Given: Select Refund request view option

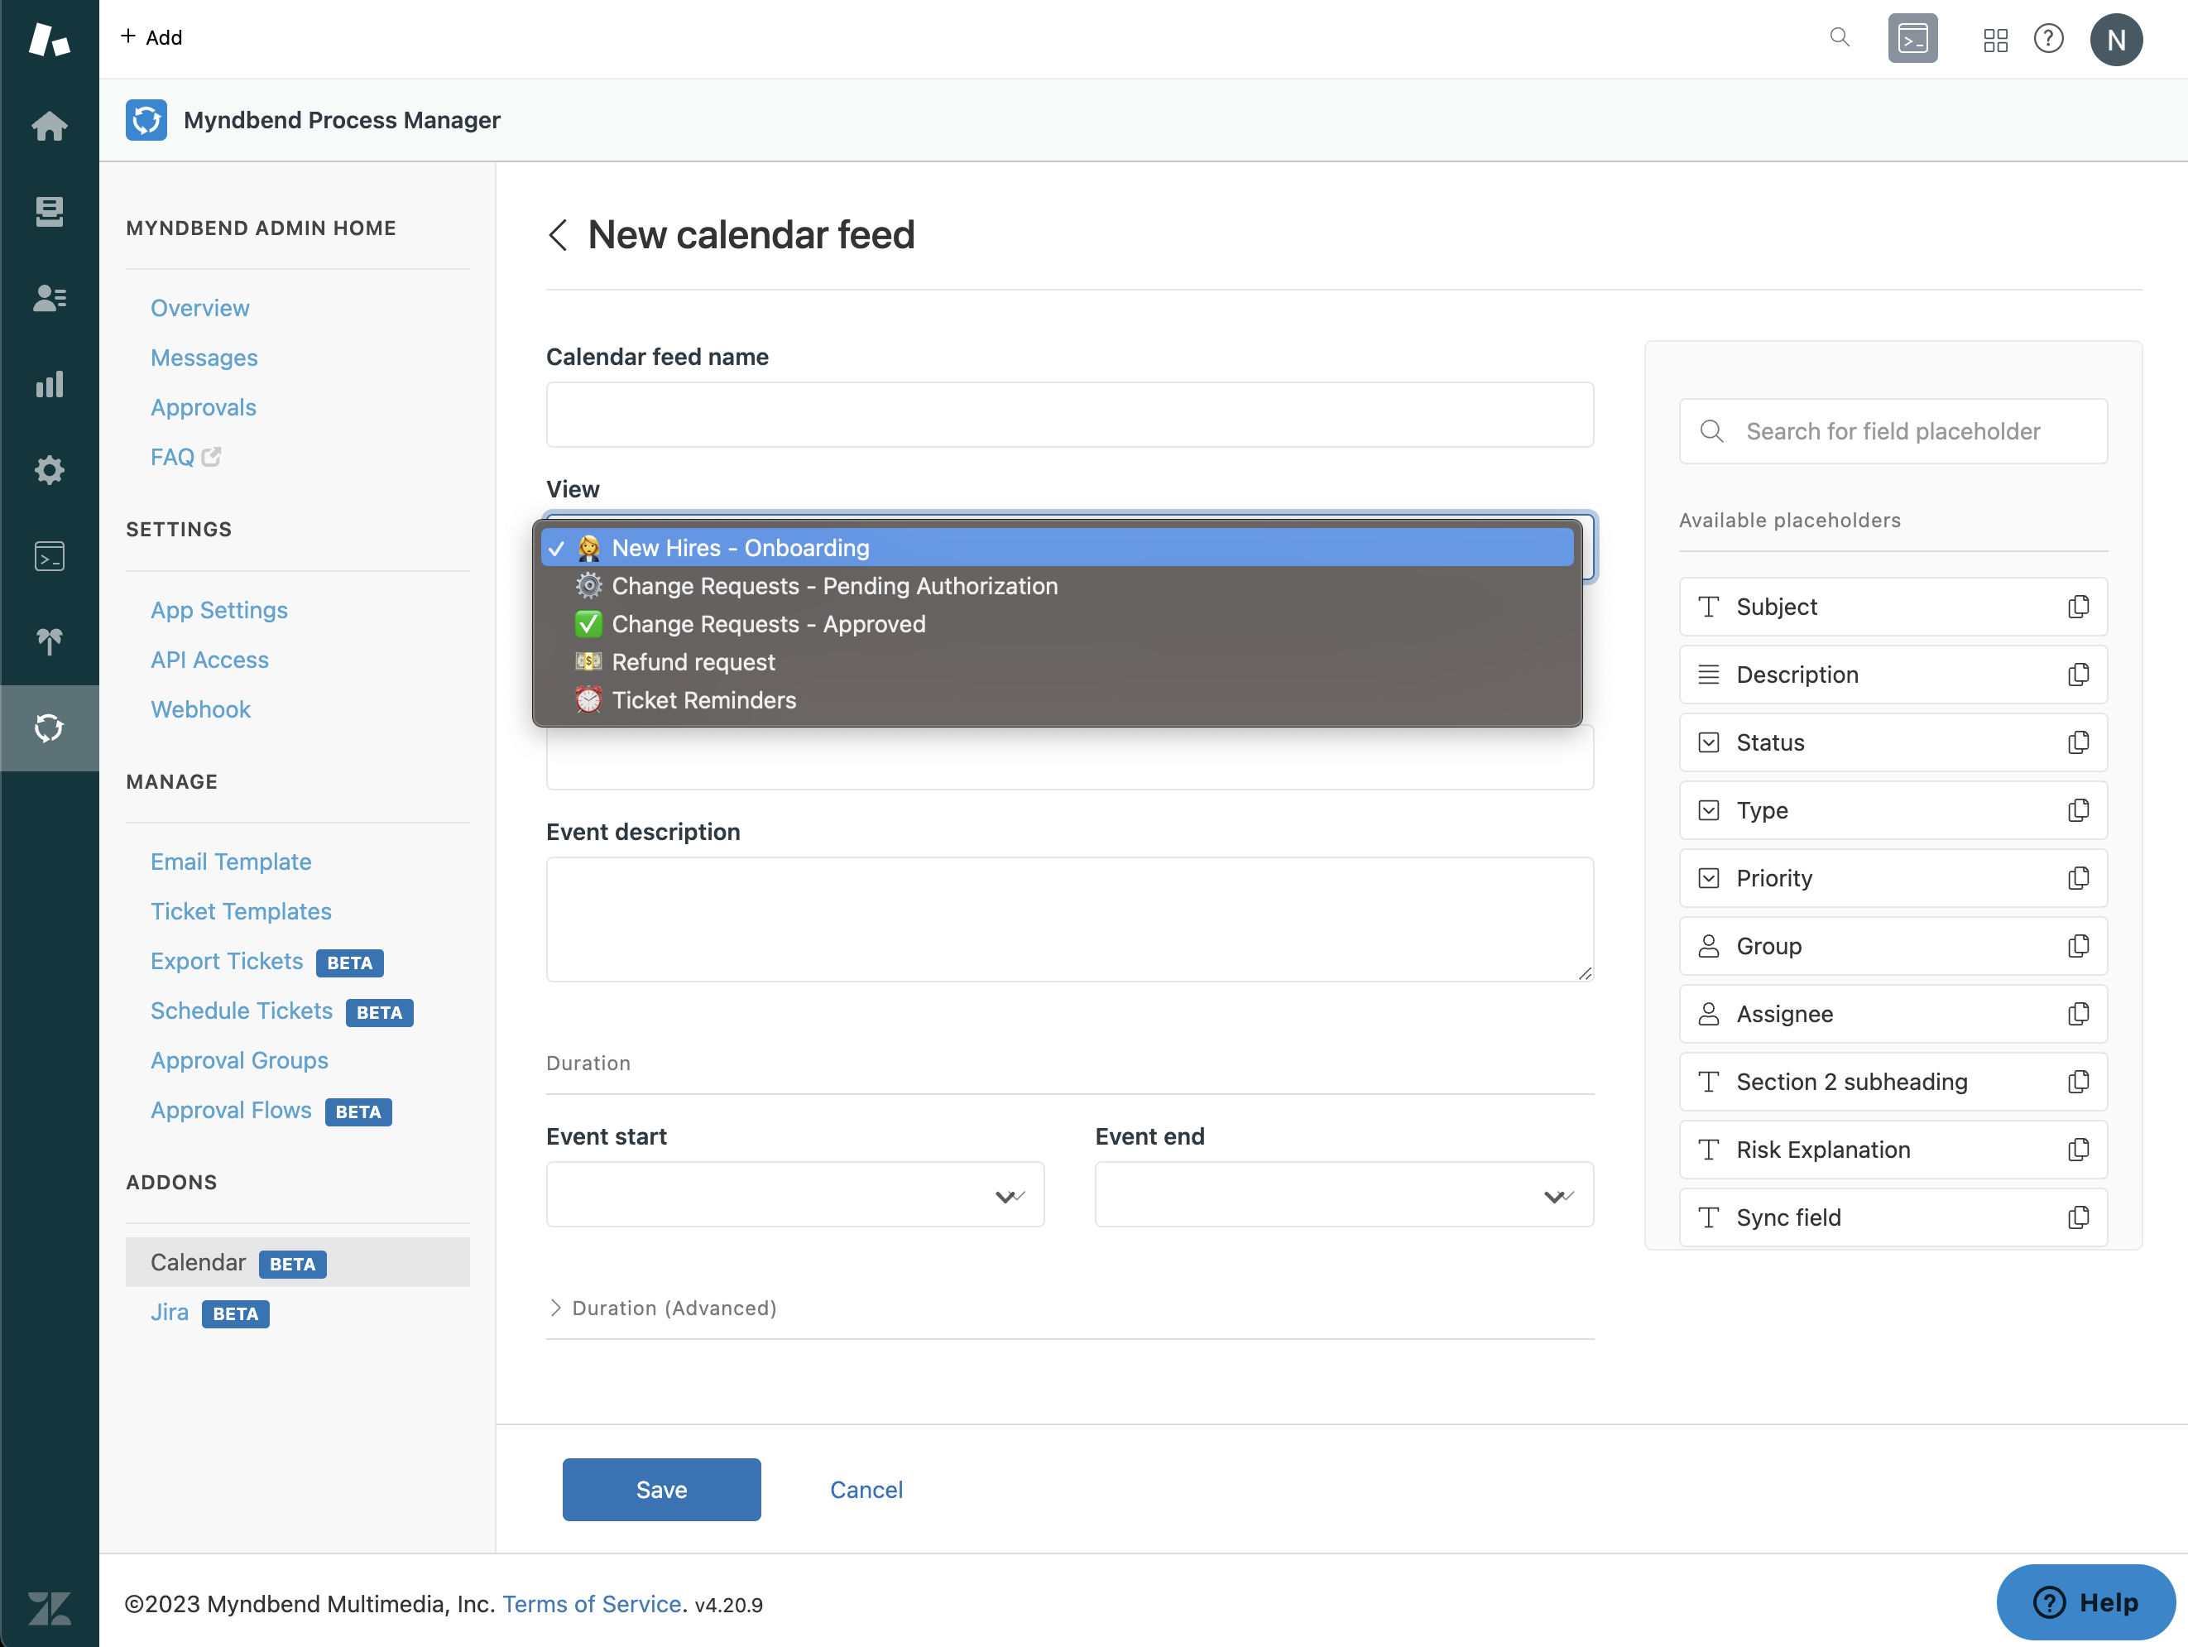Looking at the screenshot, I should click(1057, 662).
